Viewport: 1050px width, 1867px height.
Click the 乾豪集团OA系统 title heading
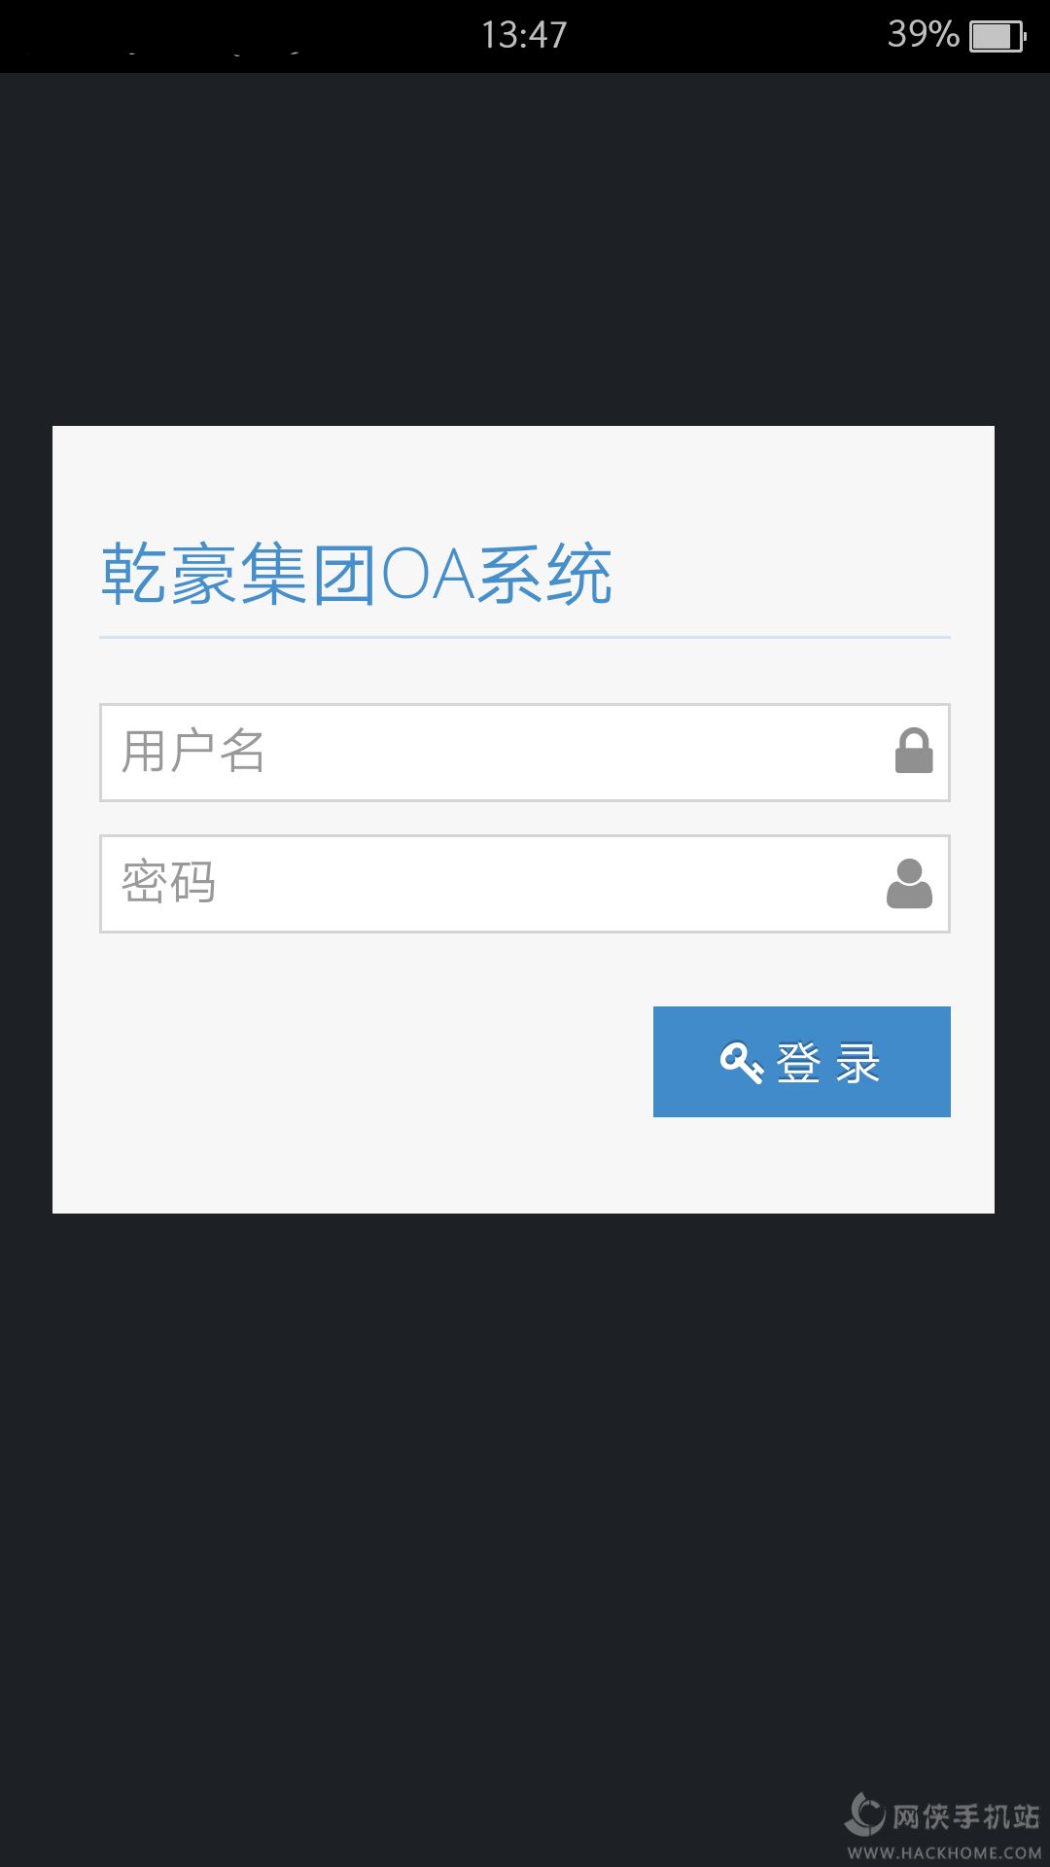click(357, 575)
